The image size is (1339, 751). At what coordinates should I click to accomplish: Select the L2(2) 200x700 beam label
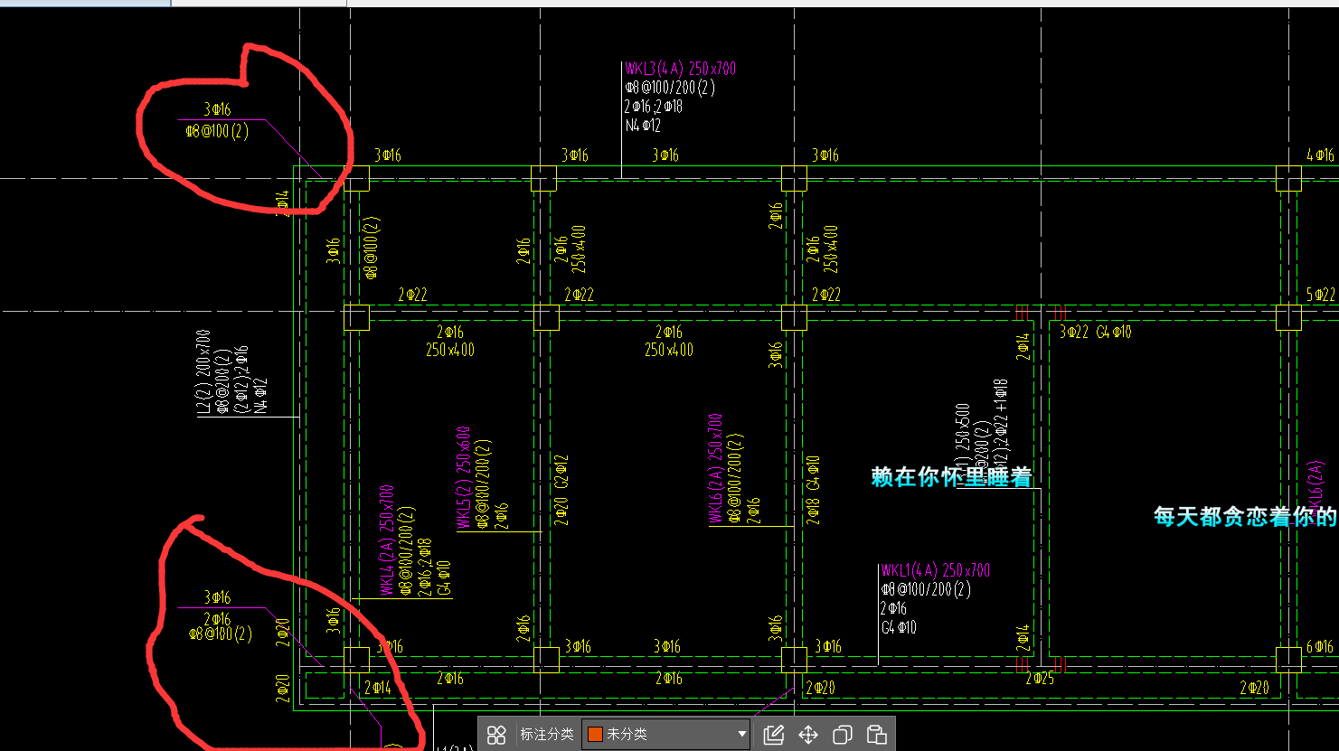click(x=203, y=373)
